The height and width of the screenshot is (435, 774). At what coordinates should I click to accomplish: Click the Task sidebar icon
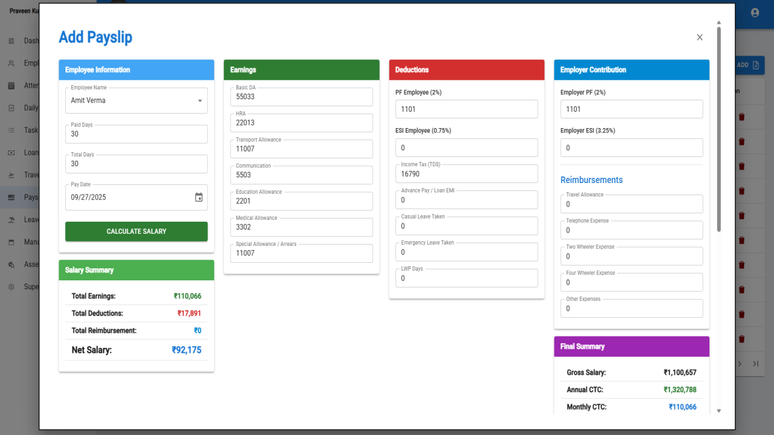11,130
